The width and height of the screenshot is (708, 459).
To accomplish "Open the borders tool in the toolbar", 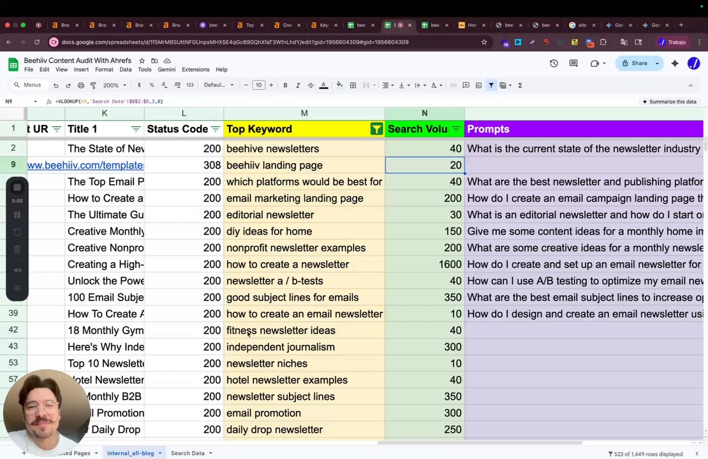I will coord(353,85).
